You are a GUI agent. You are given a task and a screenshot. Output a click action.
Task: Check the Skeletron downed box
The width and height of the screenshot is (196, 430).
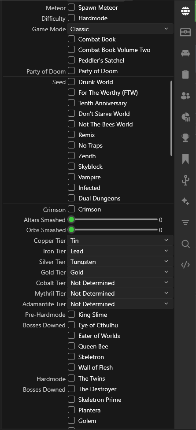pyautogui.click(x=71, y=356)
